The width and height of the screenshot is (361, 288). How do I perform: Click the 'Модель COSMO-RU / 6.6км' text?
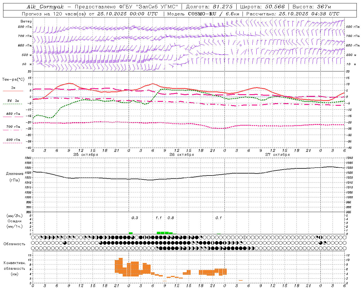pyautogui.click(x=203, y=14)
